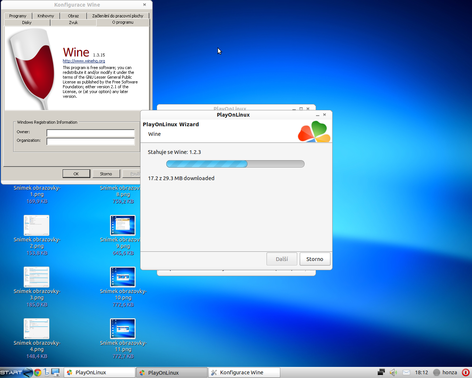Close the Konfigurace Wine window
This screenshot has width=472, height=378.
point(145,5)
